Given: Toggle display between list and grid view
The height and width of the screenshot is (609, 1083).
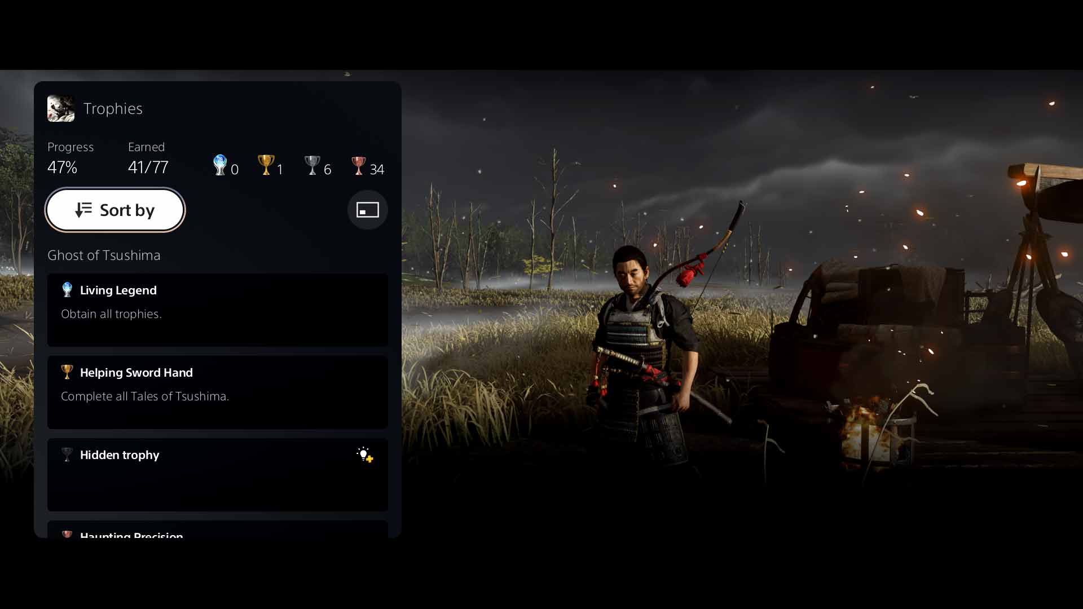Looking at the screenshot, I should [x=367, y=210].
